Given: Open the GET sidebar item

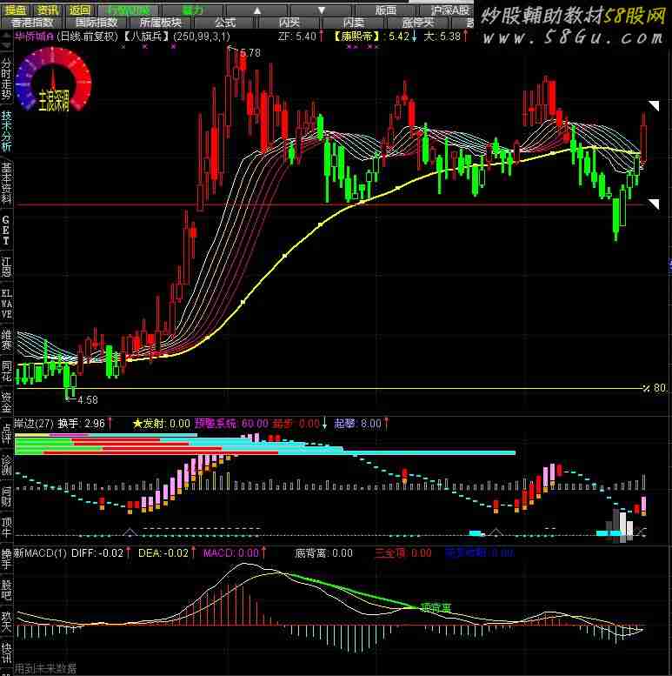Looking at the screenshot, I should coord(6,231).
